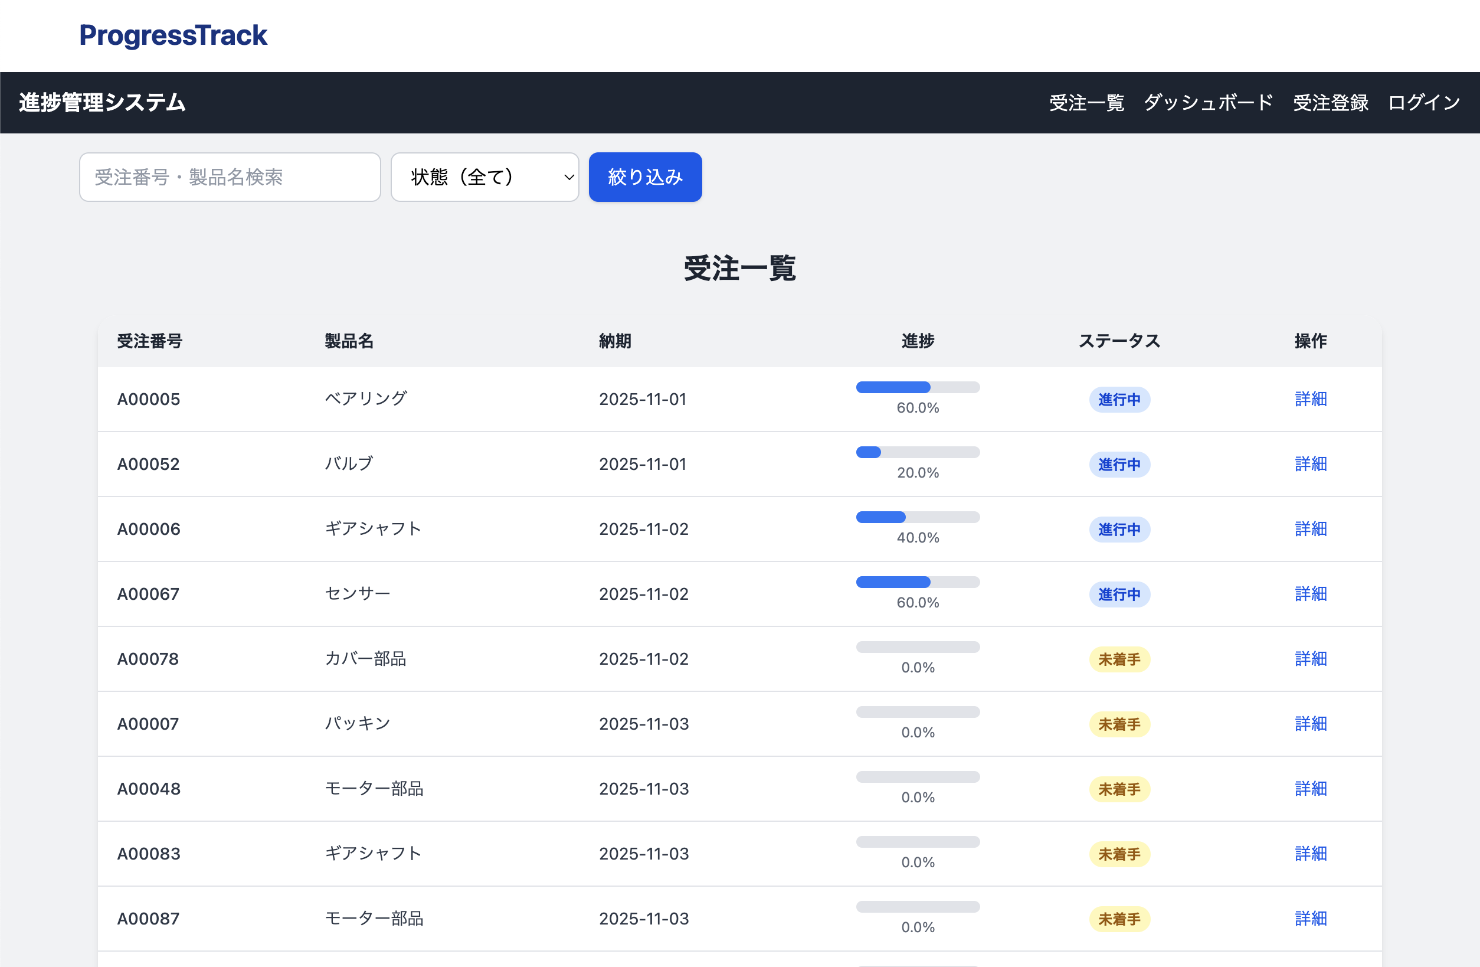The width and height of the screenshot is (1480, 967).
Task: Navigate to 受注一覧 in the navigation bar
Action: pos(1086,103)
